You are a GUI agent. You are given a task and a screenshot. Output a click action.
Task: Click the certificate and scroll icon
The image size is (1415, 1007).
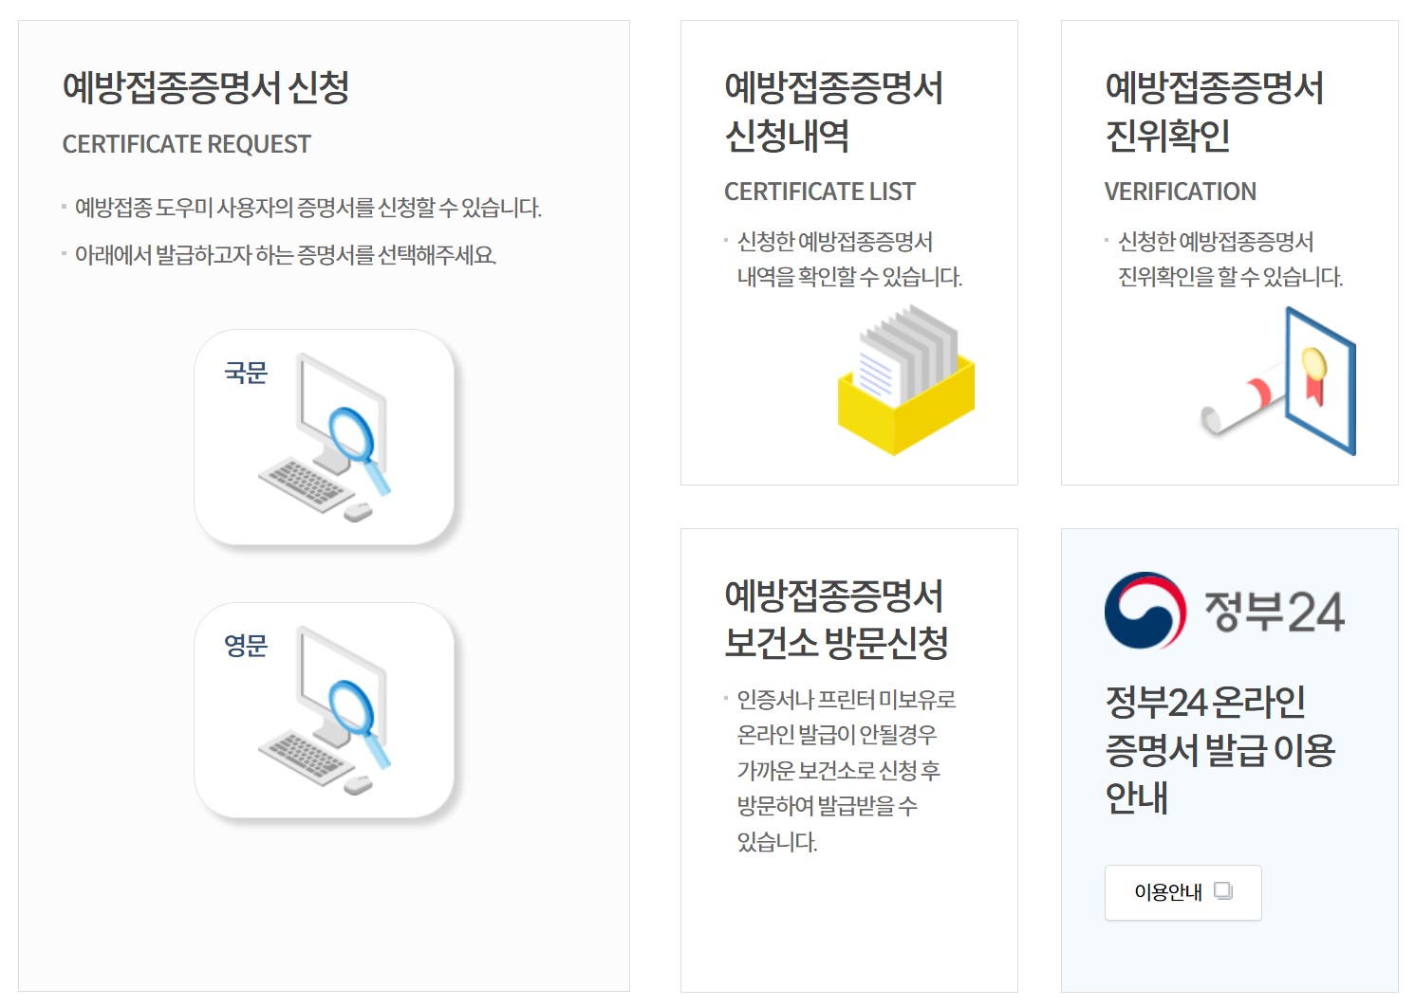(1278, 381)
